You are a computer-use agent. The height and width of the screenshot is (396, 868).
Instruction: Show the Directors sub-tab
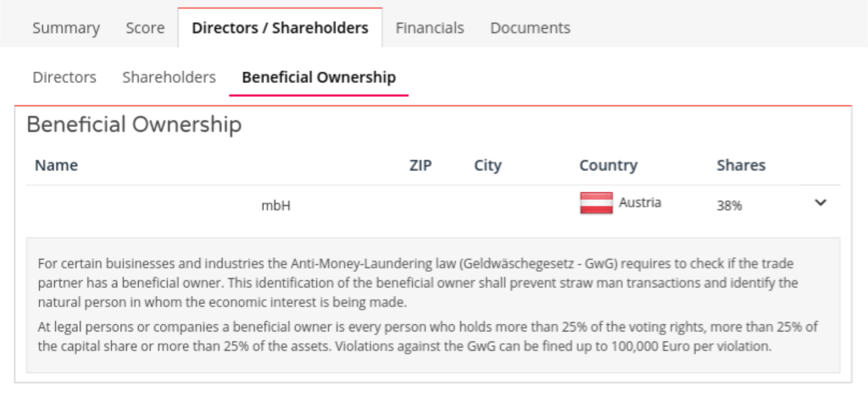pyautogui.click(x=64, y=77)
